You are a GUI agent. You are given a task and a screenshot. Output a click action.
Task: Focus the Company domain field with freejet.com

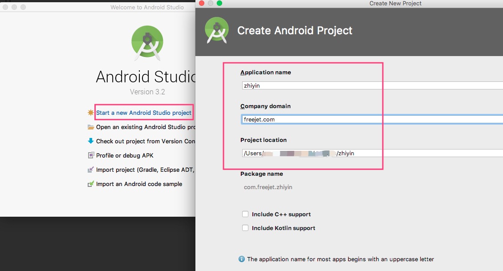pyautogui.click(x=372, y=119)
